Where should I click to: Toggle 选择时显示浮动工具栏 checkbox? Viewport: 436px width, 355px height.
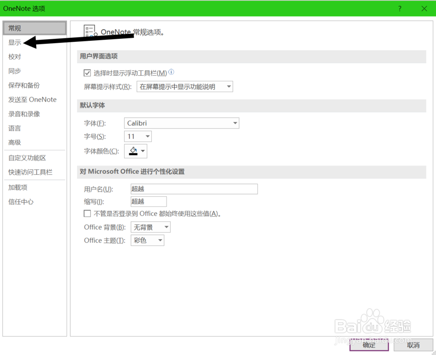coord(87,73)
